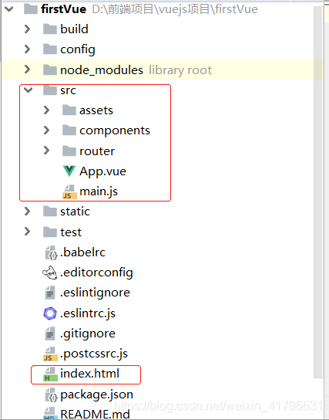Expand the node_modules folder chevron

click(x=27, y=69)
